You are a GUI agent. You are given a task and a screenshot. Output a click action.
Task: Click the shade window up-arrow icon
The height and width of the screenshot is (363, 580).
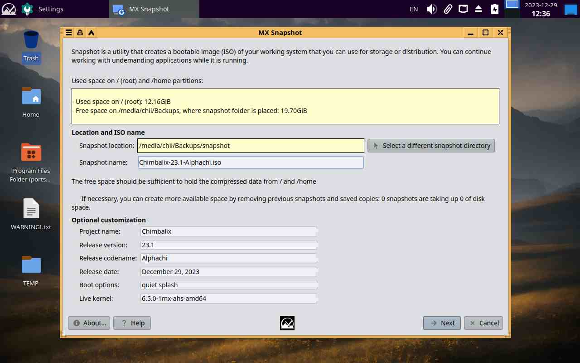[91, 33]
